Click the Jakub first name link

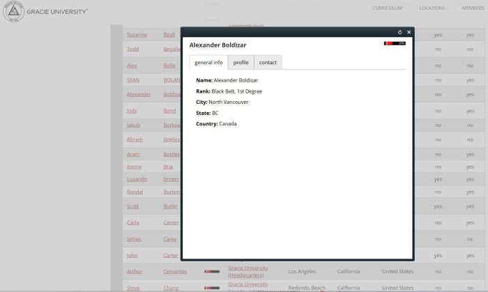(x=133, y=125)
